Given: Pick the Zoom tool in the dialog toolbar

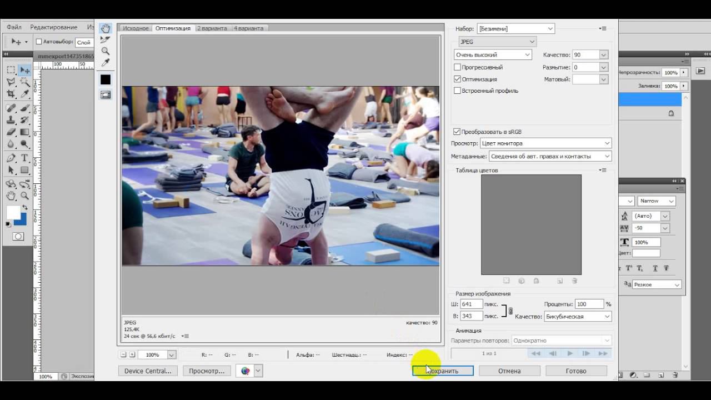Looking at the screenshot, I should click(106, 51).
